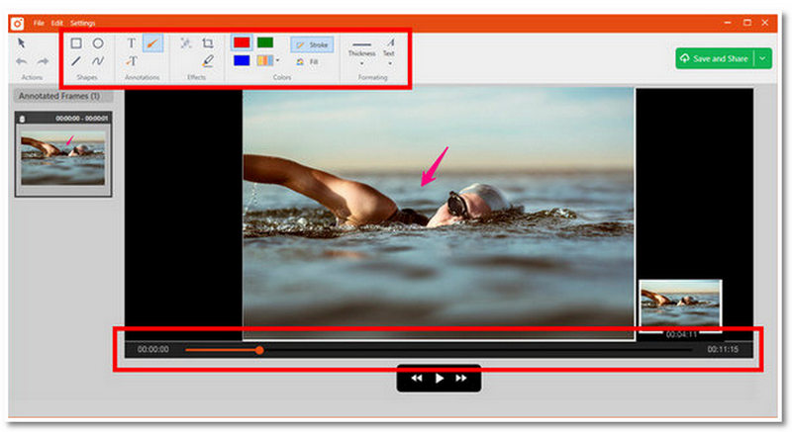The height and width of the screenshot is (432, 792).
Task: Select the Text annotation tool
Action: point(132,43)
